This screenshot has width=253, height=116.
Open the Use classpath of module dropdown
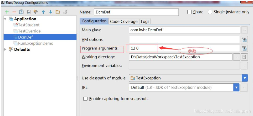[x=245, y=78]
